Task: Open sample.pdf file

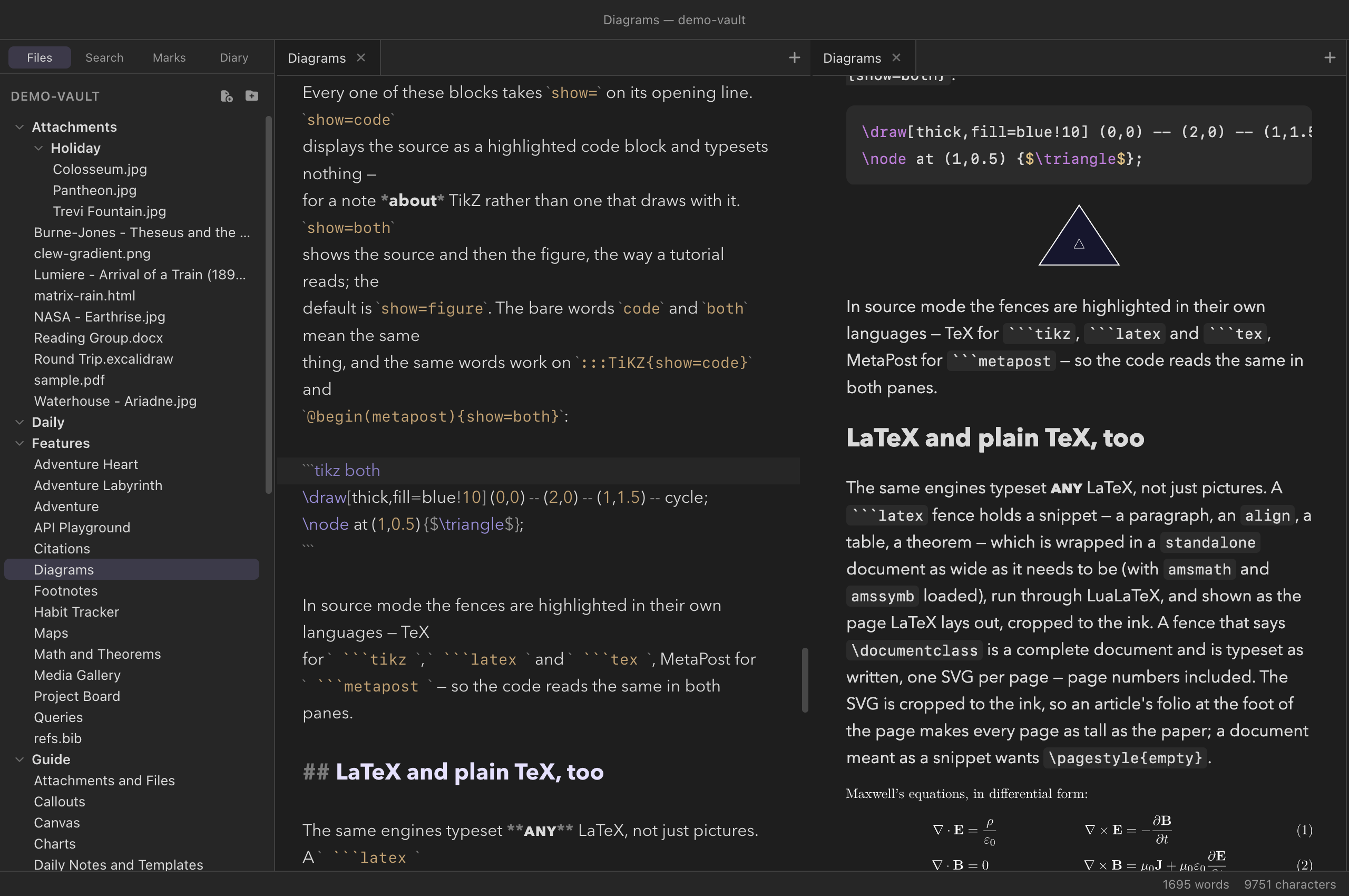Action: point(69,380)
